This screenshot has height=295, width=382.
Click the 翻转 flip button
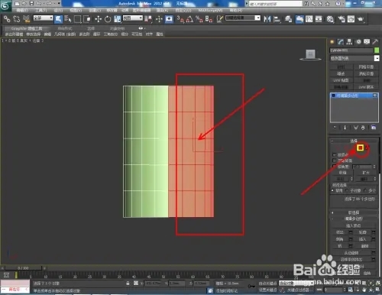click(x=364, y=246)
